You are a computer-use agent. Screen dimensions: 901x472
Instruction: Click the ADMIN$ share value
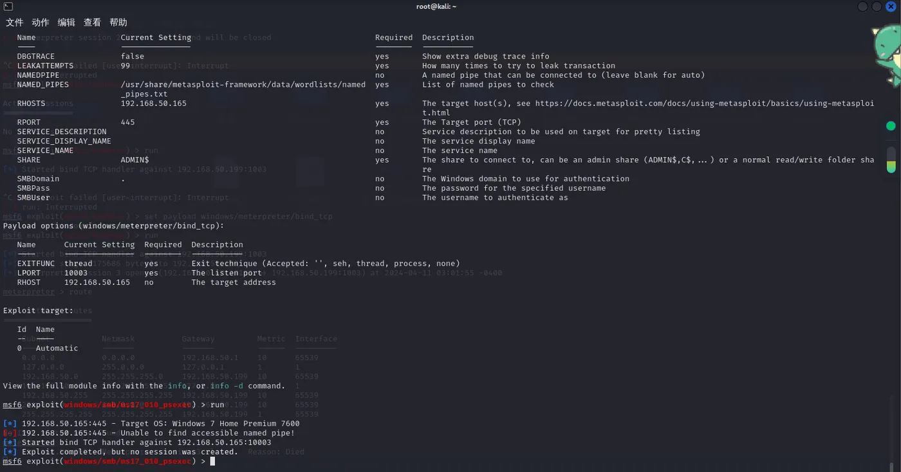coord(135,160)
